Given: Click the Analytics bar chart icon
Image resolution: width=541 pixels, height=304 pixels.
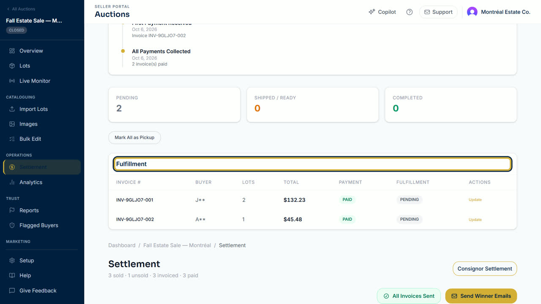Looking at the screenshot, I should coord(12,182).
